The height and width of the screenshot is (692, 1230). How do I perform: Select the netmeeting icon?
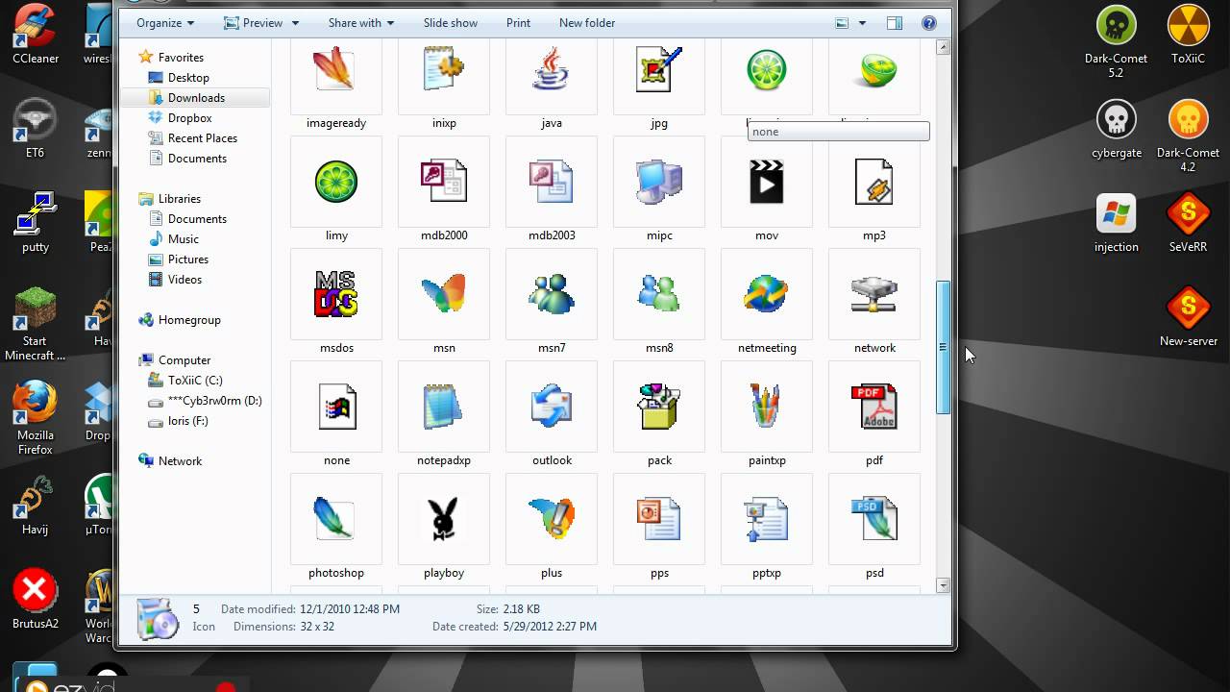pos(766,294)
